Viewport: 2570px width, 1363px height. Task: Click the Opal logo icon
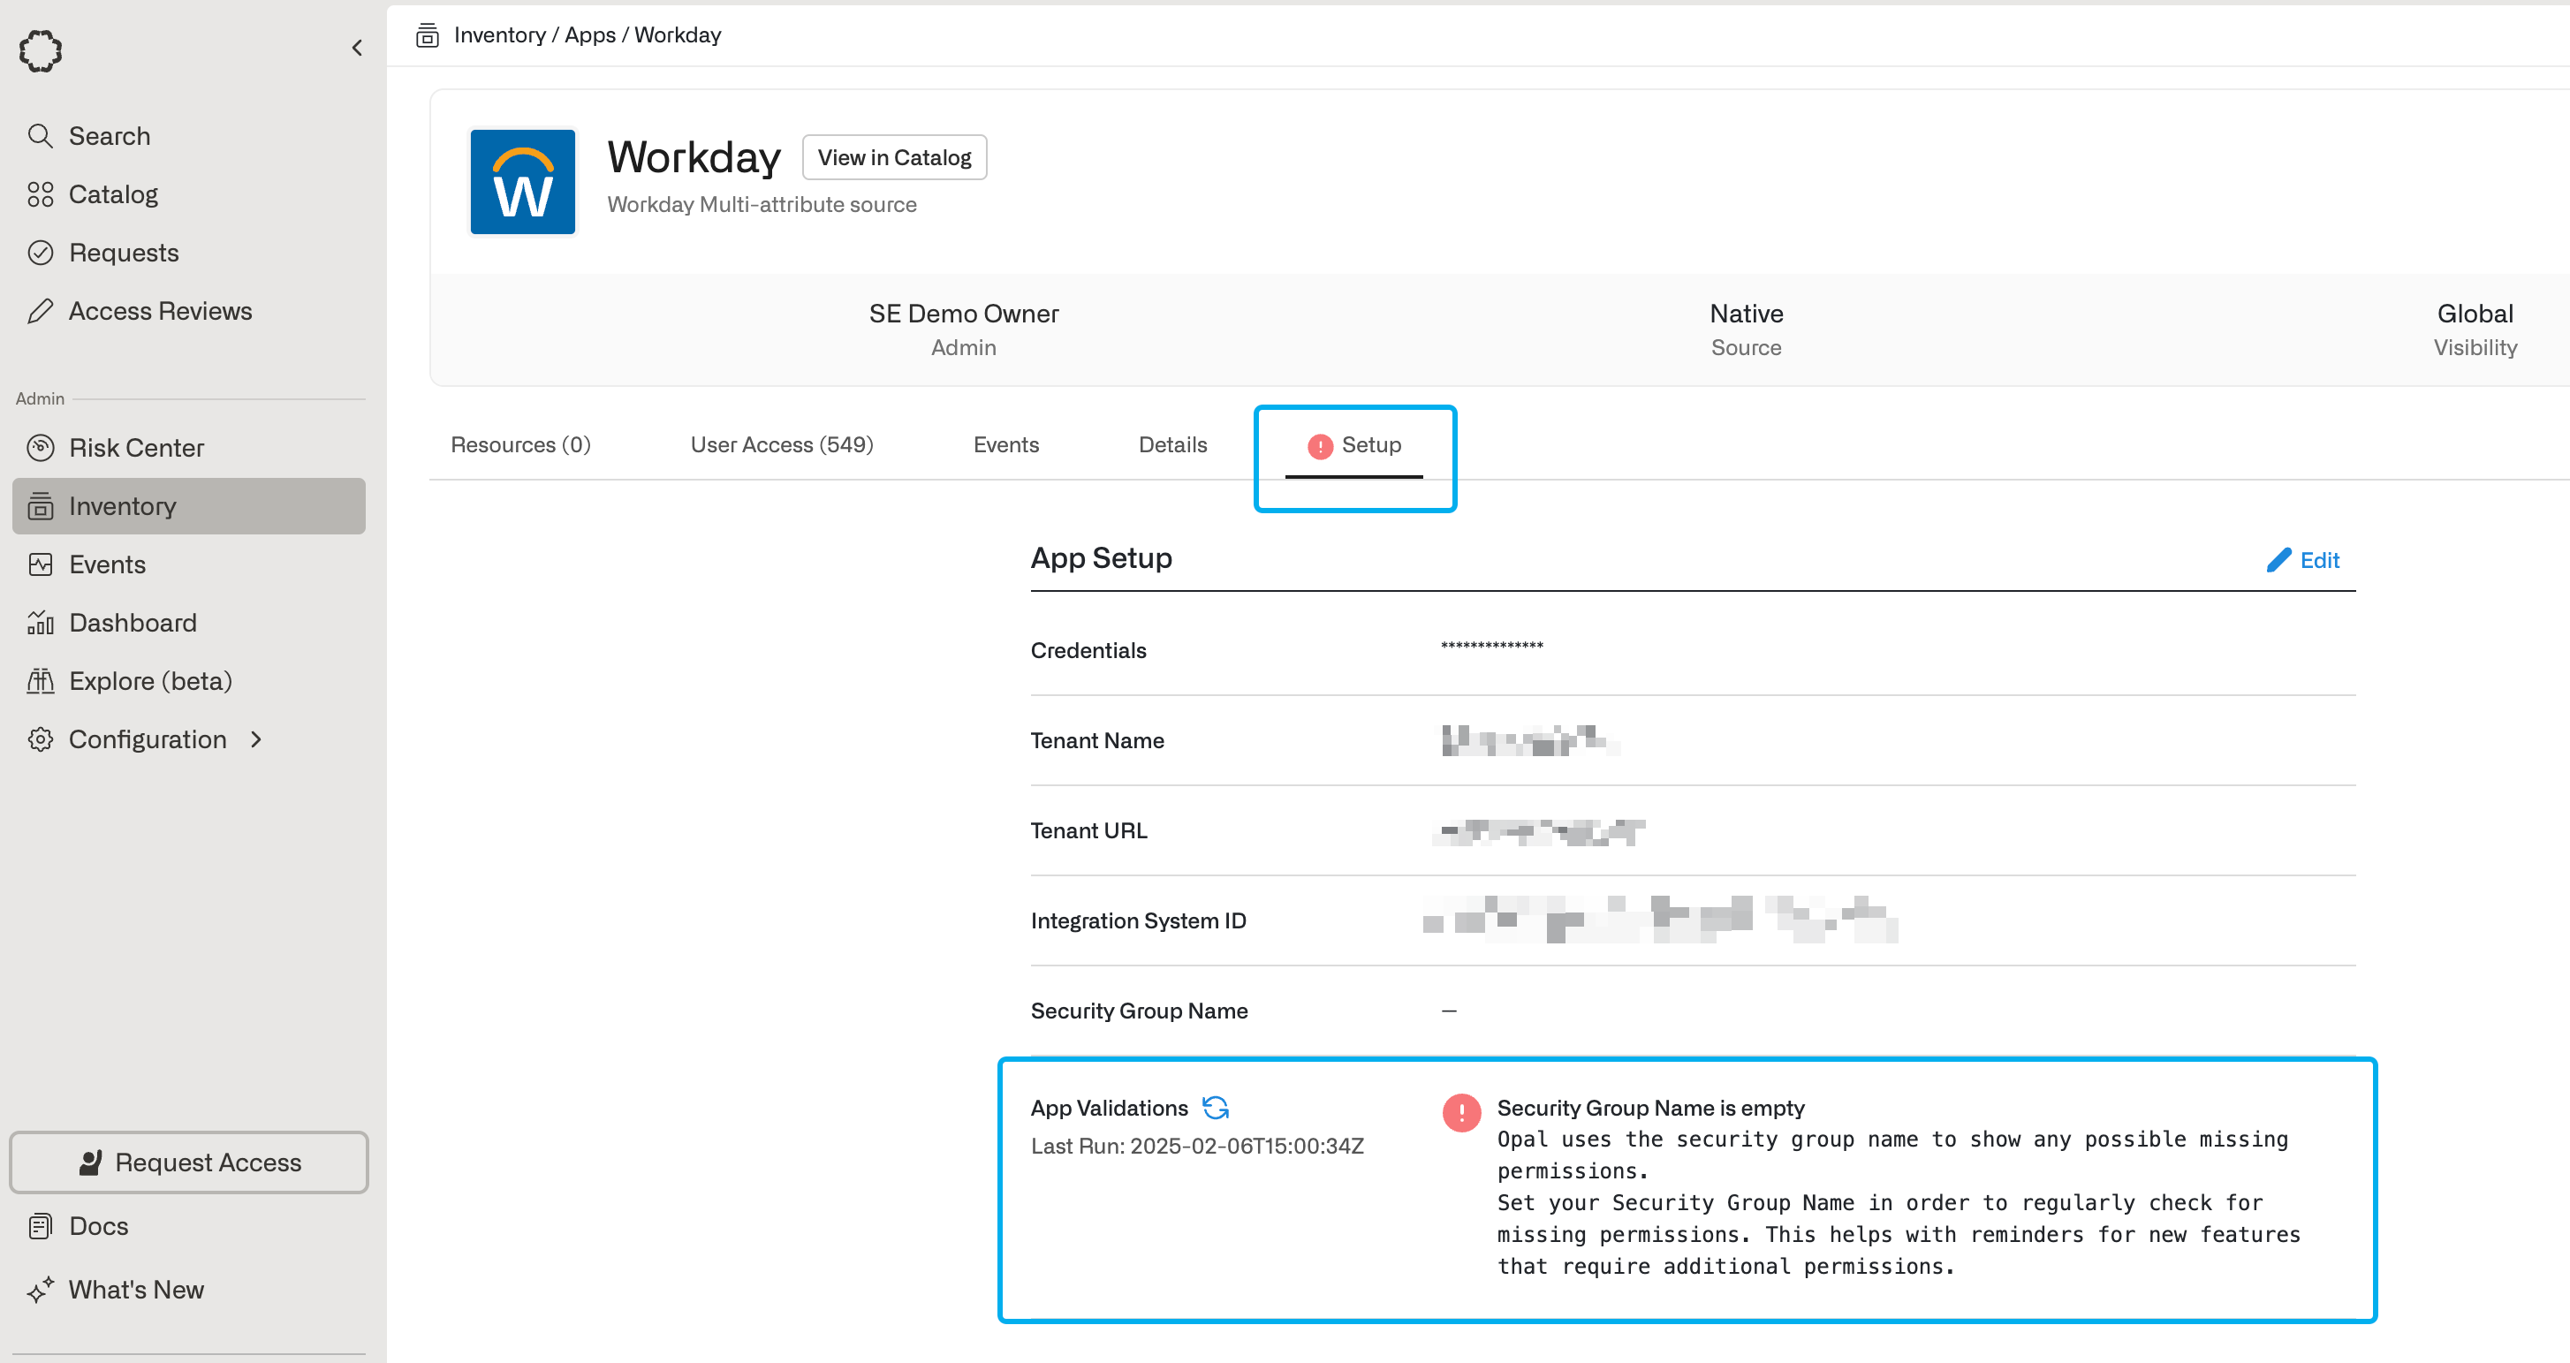point(41,49)
